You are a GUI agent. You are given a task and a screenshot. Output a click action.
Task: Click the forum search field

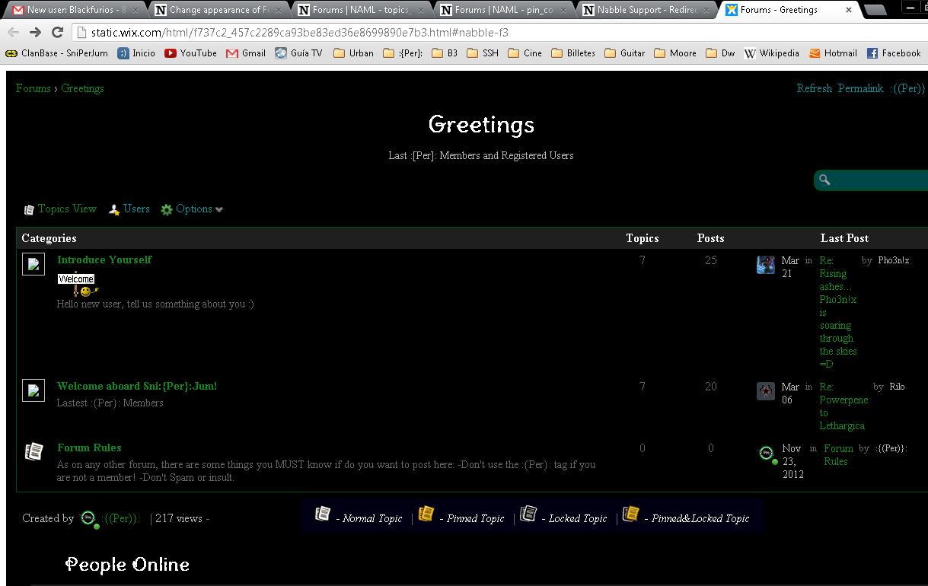875,180
